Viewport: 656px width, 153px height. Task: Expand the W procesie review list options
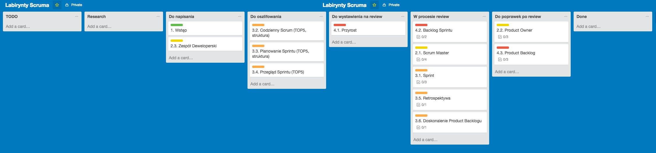pos(484,17)
